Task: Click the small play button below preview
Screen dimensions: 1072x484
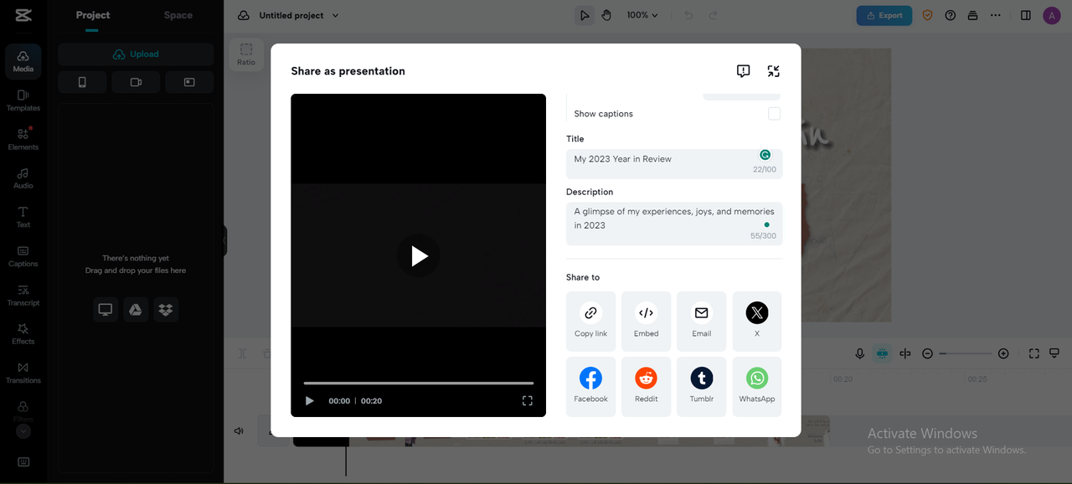Action: [x=310, y=401]
